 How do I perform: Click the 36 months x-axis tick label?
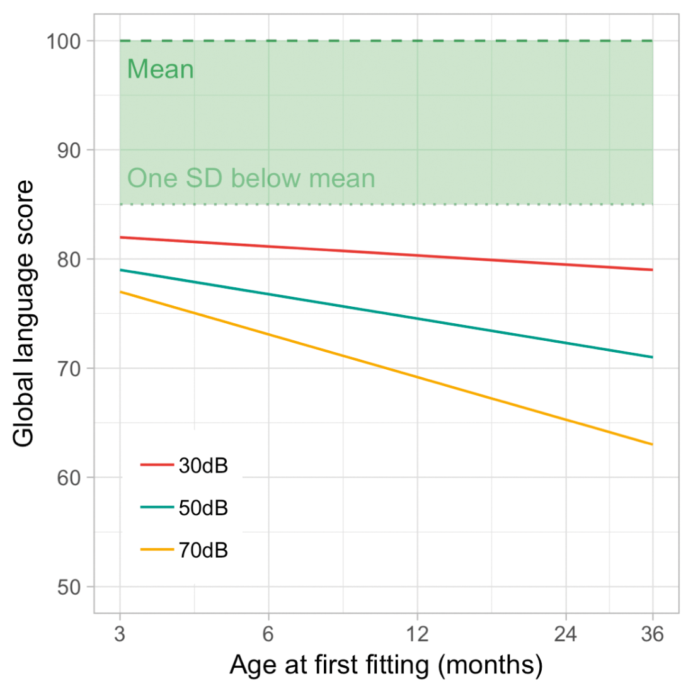pos(653,634)
